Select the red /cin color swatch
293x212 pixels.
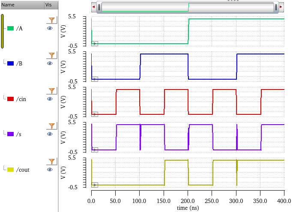pos(10,99)
